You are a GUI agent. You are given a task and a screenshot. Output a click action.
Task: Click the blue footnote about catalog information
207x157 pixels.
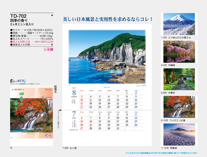tap(162, 153)
